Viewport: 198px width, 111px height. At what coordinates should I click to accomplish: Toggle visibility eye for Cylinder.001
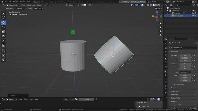pyautogui.click(x=193, y=16)
